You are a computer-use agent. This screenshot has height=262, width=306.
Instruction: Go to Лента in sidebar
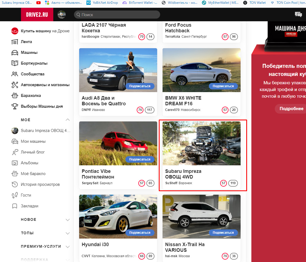26,42
